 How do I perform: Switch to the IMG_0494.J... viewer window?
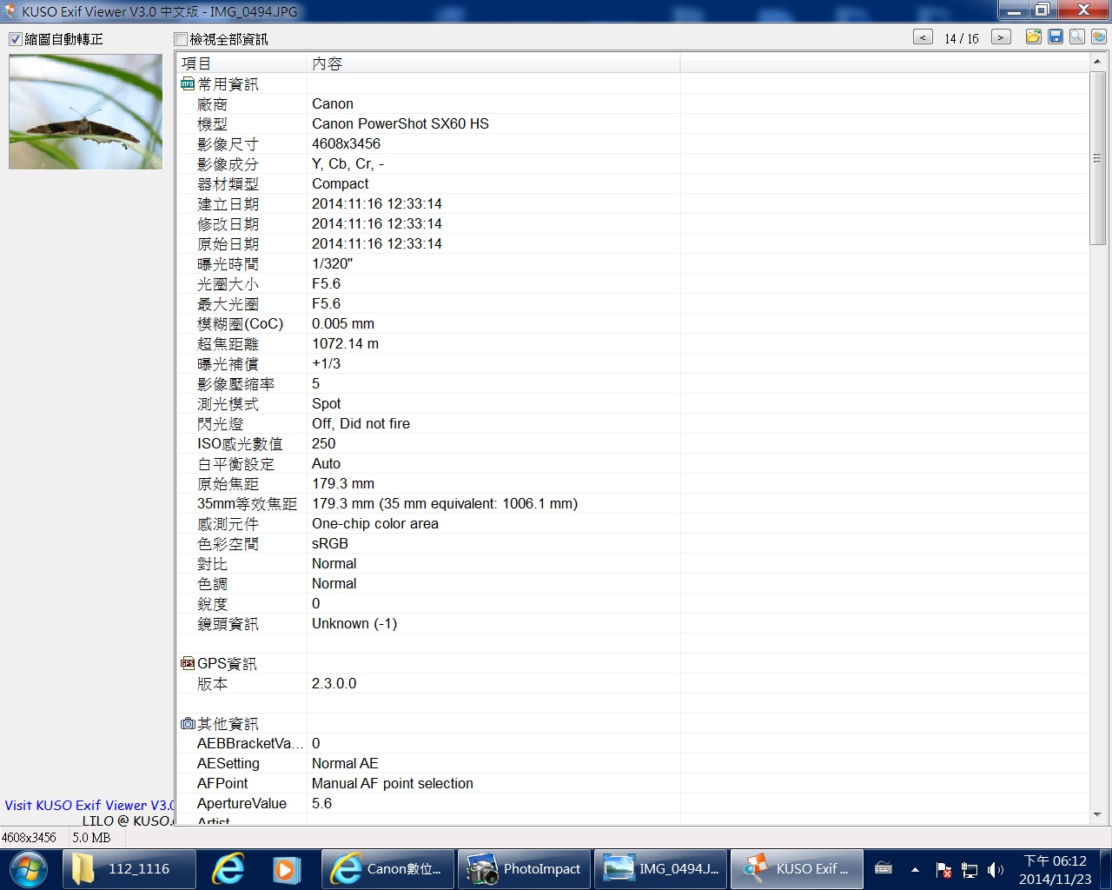click(x=660, y=869)
